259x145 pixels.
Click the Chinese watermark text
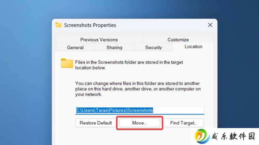click(x=233, y=137)
